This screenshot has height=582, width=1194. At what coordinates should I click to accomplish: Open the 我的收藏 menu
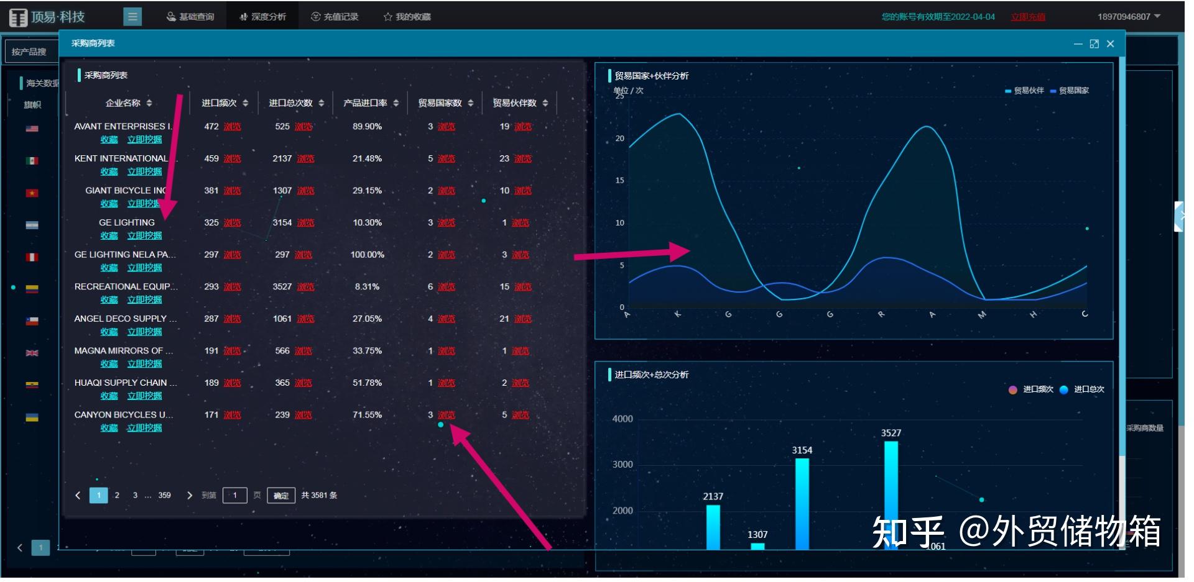pyautogui.click(x=407, y=17)
